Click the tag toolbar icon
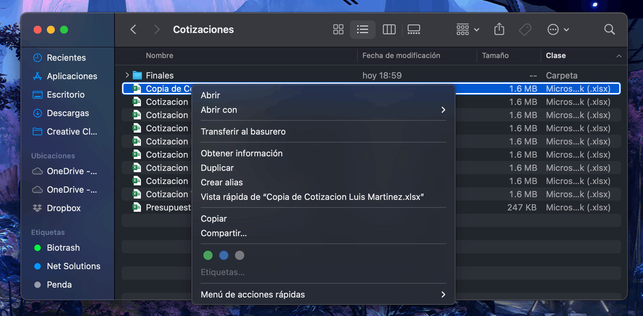Viewport: 643px width, 316px height. pyautogui.click(x=525, y=30)
